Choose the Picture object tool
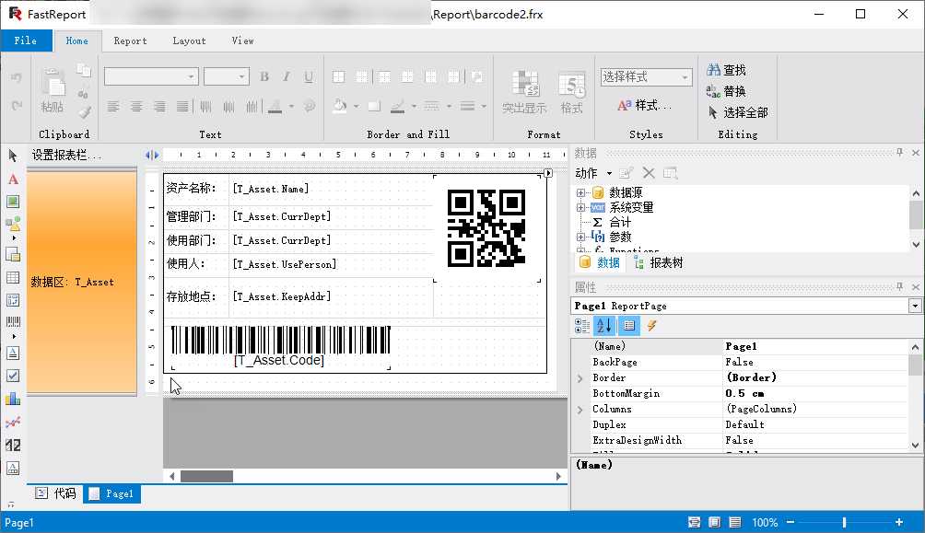The height and width of the screenshot is (533, 925). (12, 202)
